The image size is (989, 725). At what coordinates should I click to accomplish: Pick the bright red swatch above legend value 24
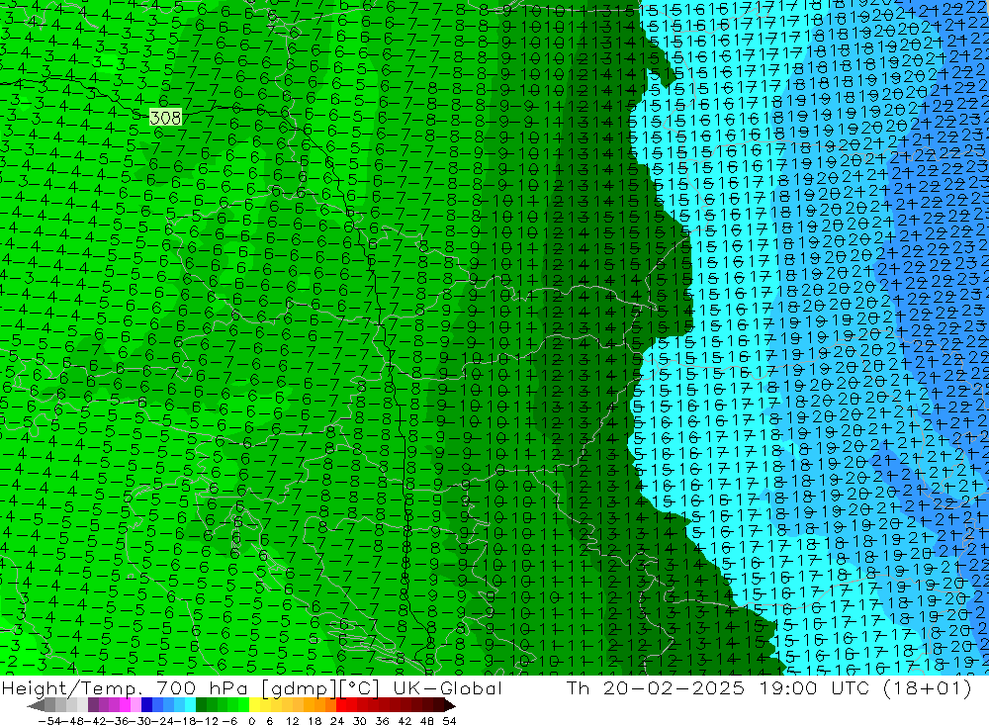341,705
